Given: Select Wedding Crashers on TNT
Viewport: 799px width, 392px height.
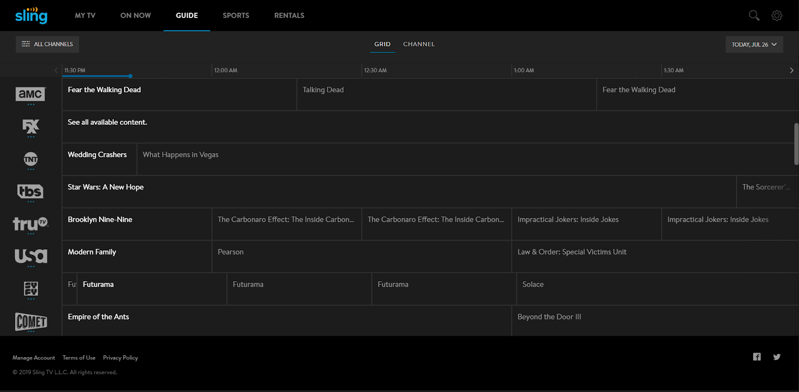Looking at the screenshot, I should (99, 159).
